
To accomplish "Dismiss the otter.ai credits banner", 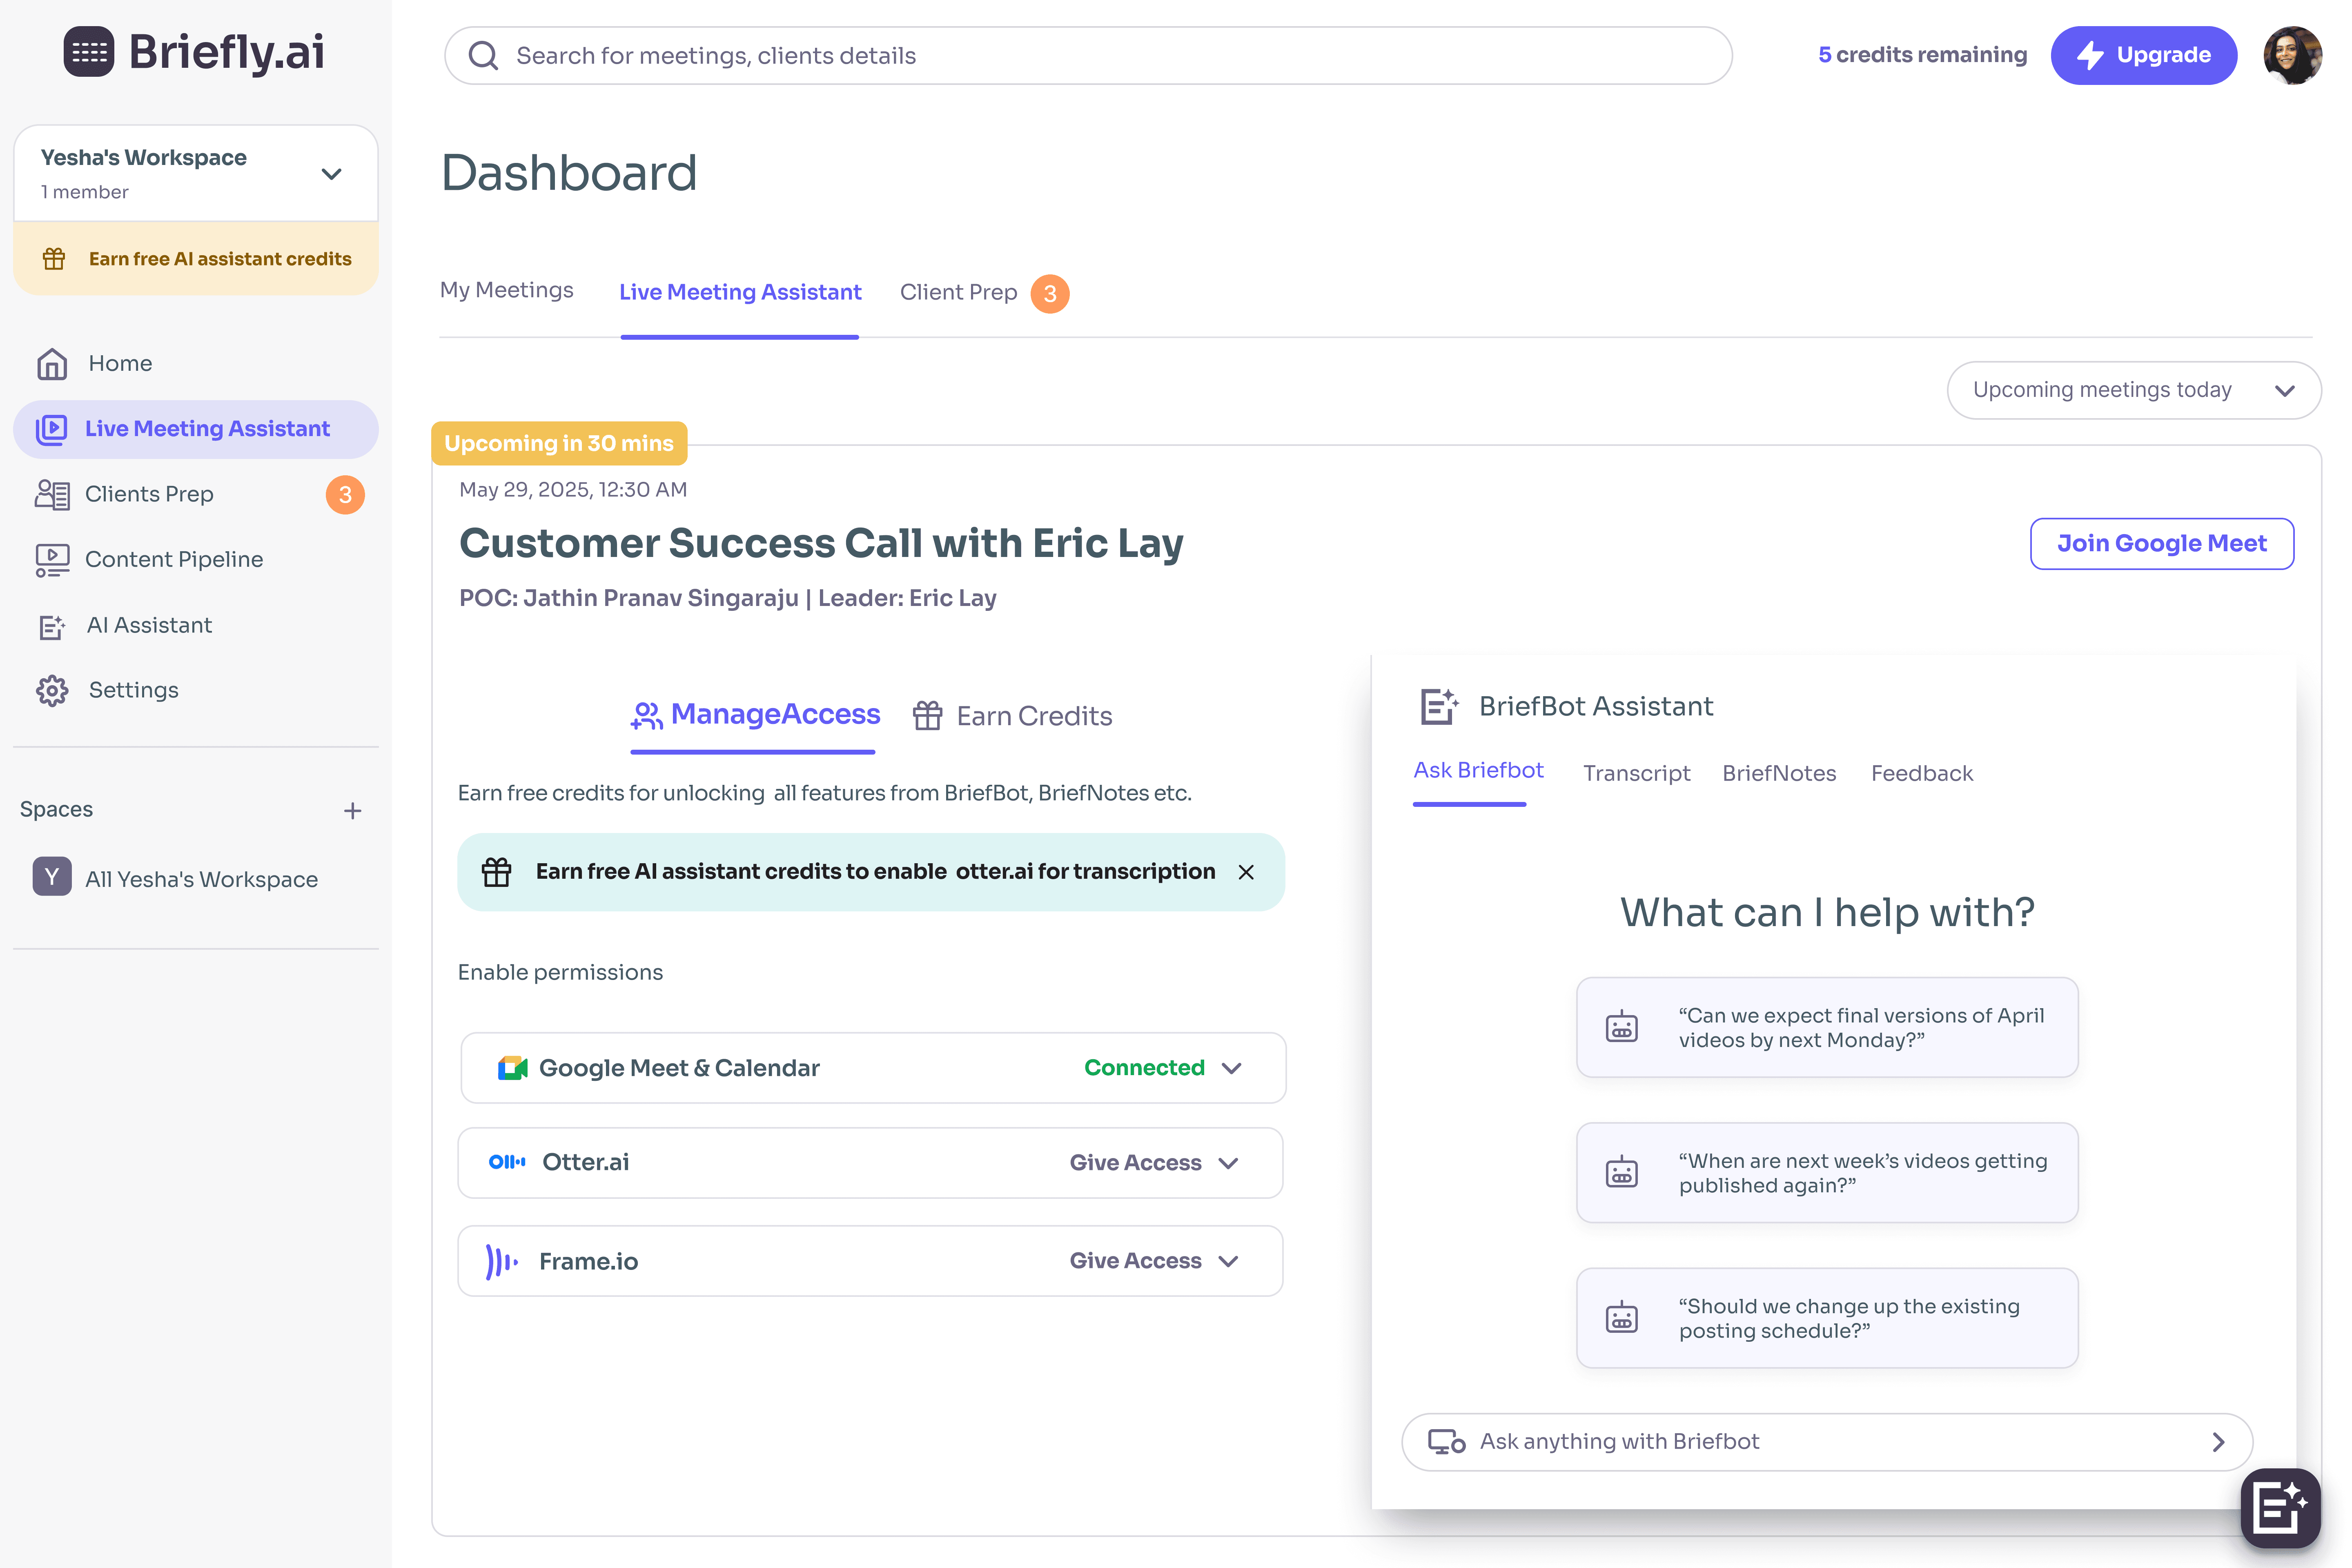I will pyautogui.click(x=1246, y=873).
